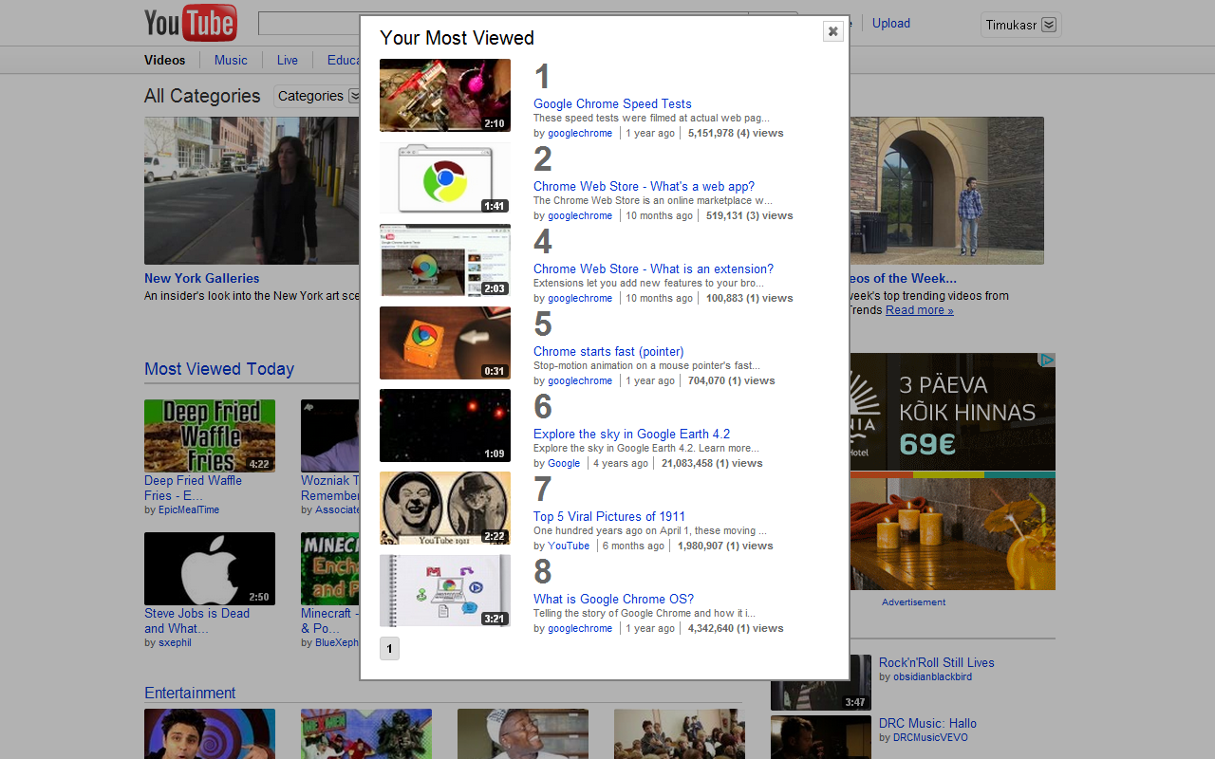Open Steve Jobs is Dead and What title
Viewport: 1215px width, 759px height.
tap(196, 620)
